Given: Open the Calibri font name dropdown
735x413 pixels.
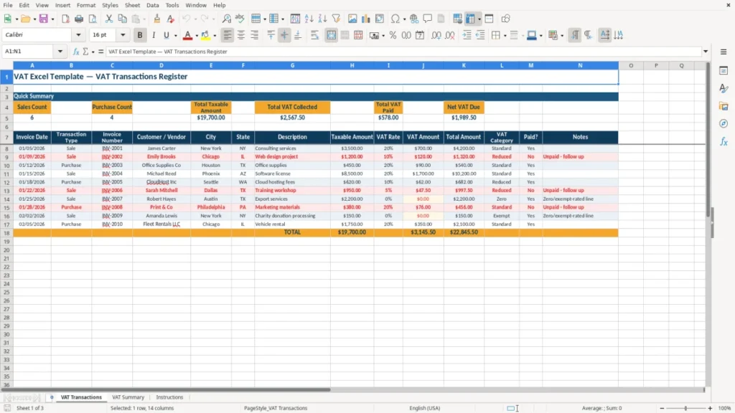Looking at the screenshot, I should (78, 34).
